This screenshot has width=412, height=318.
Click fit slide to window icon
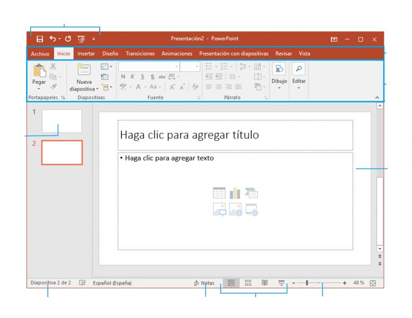click(373, 283)
